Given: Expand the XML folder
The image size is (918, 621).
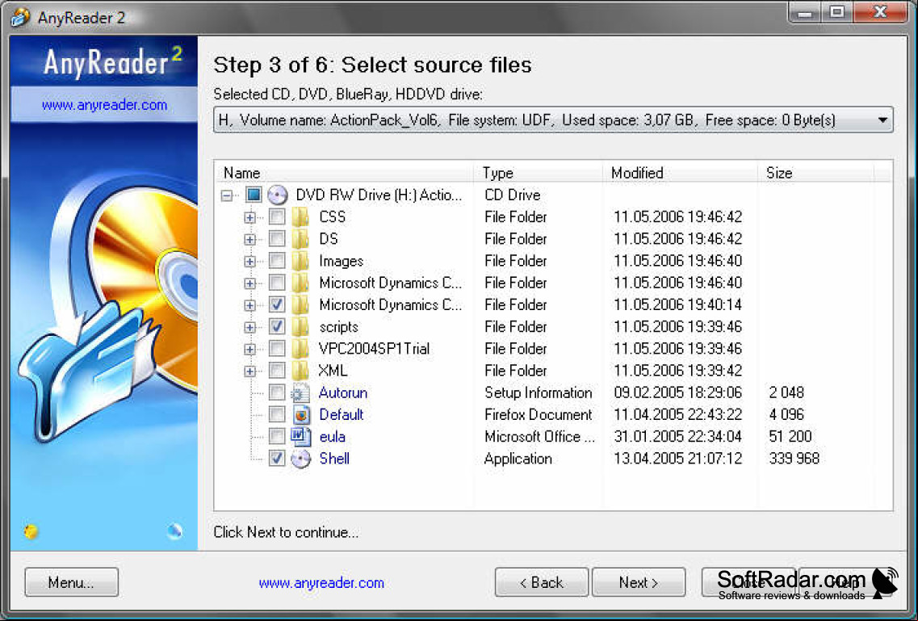Looking at the screenshot, I should pos(250,371).
